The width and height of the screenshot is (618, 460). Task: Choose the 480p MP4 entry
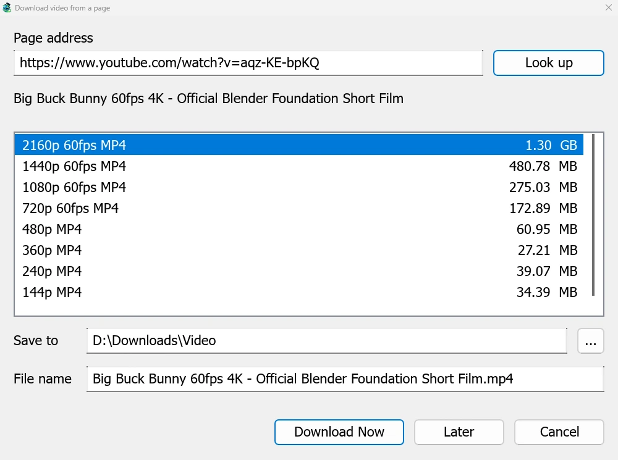pyautogui.click(x=298, y=229)
